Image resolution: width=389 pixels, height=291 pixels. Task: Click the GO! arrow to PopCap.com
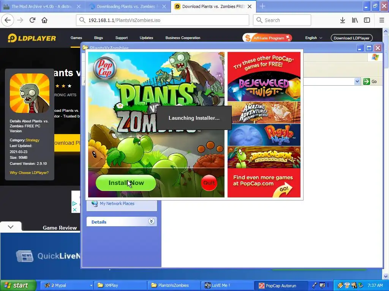[x=284, y=189]
